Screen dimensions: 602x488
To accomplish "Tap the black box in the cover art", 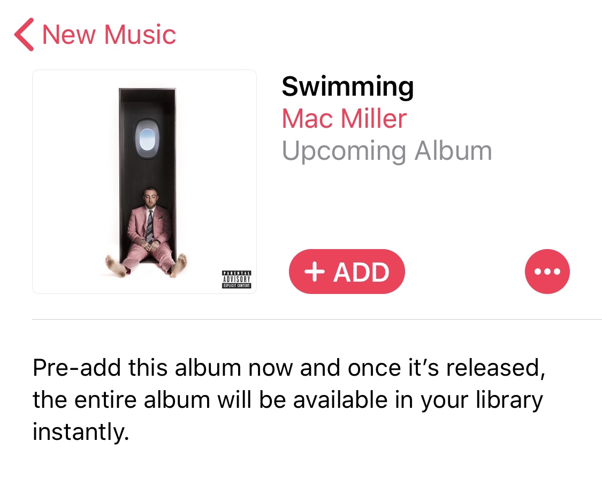I will point(148,174).
